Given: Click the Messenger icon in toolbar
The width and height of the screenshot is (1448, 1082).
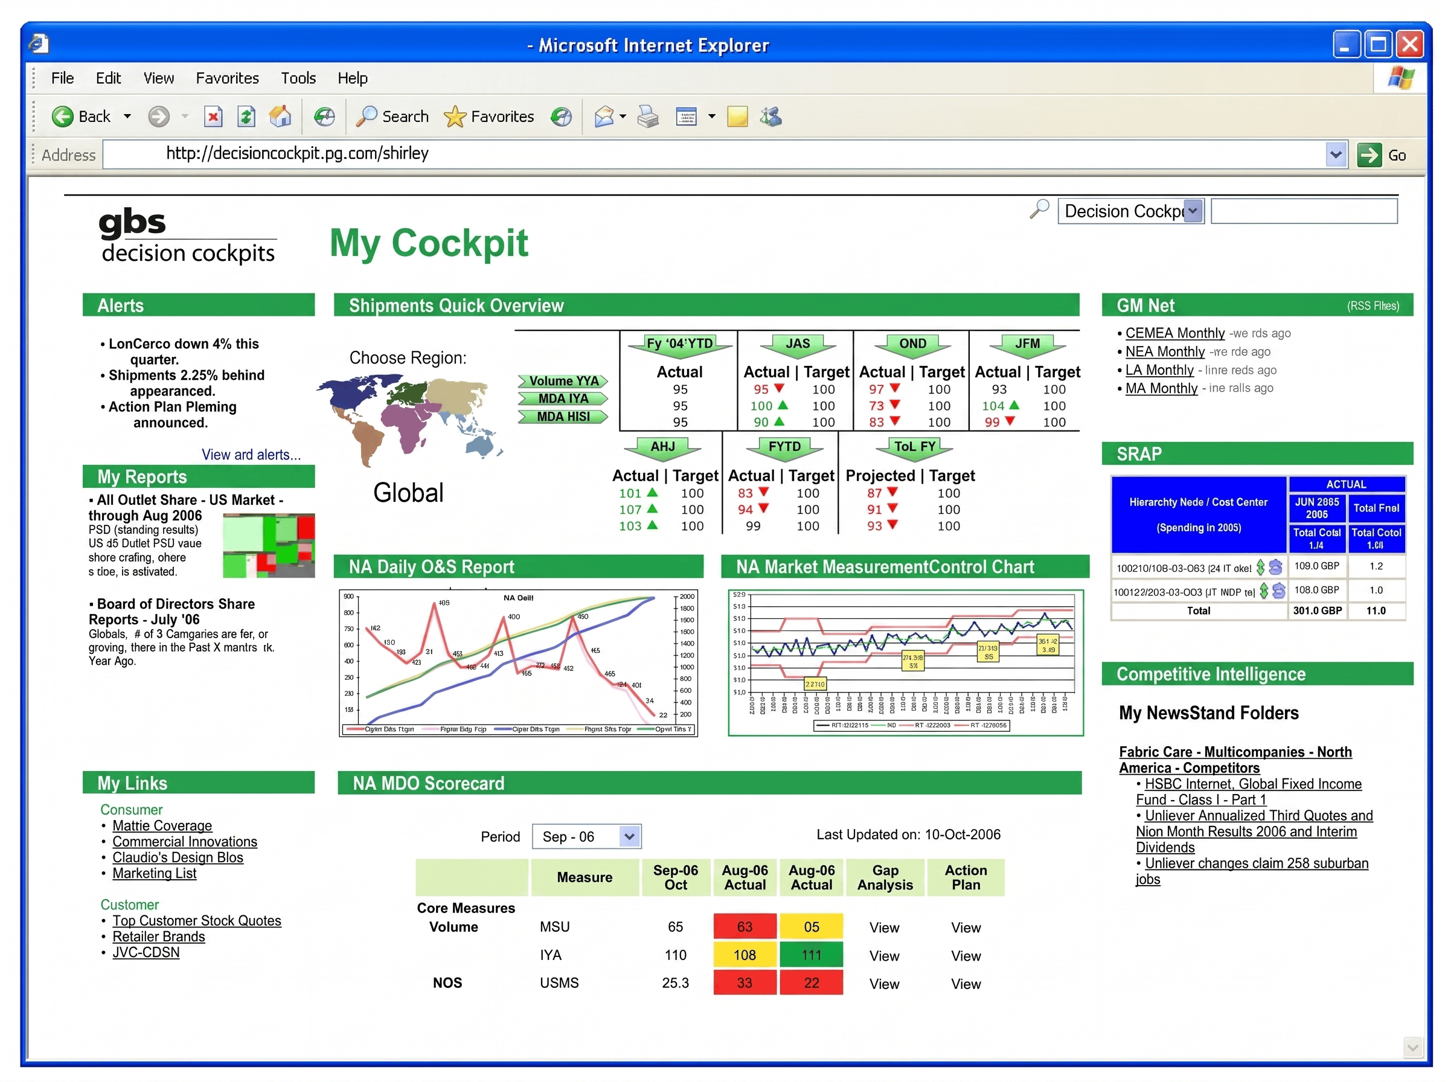Looking at the screenshot, I should [770, 117].
